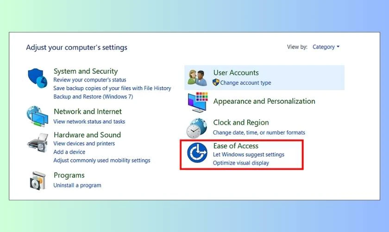Select Let Windows suggest settings

(x=249, y=155)
